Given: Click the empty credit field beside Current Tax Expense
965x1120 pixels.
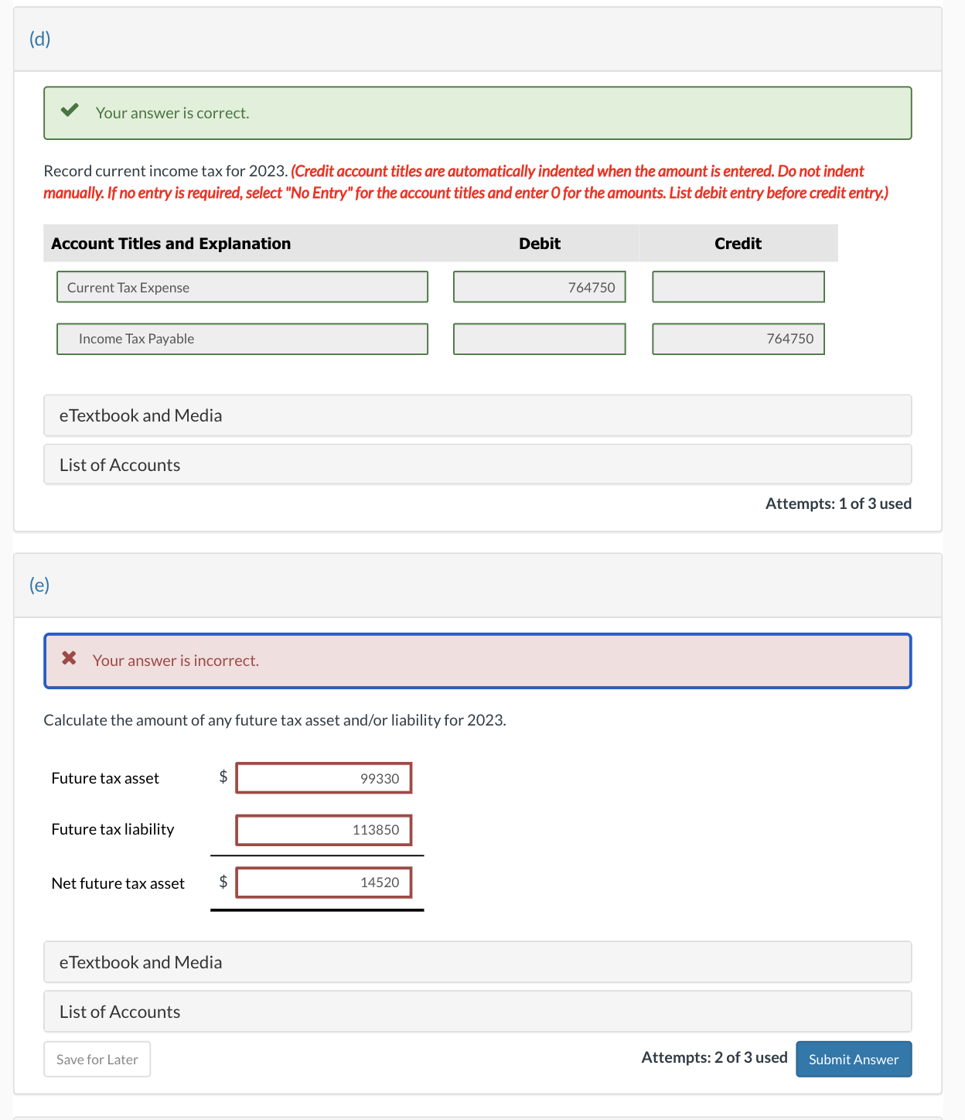Looking at the screenshot, I should tap(738, 287).
